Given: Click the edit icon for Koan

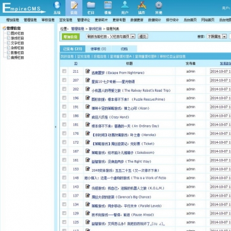Looking at the screenshot, I should click(x=87, y=107).
